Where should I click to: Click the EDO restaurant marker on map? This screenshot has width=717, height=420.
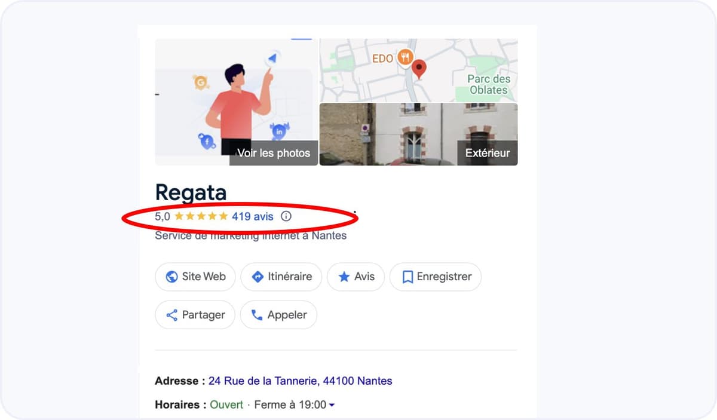[406, 57]
